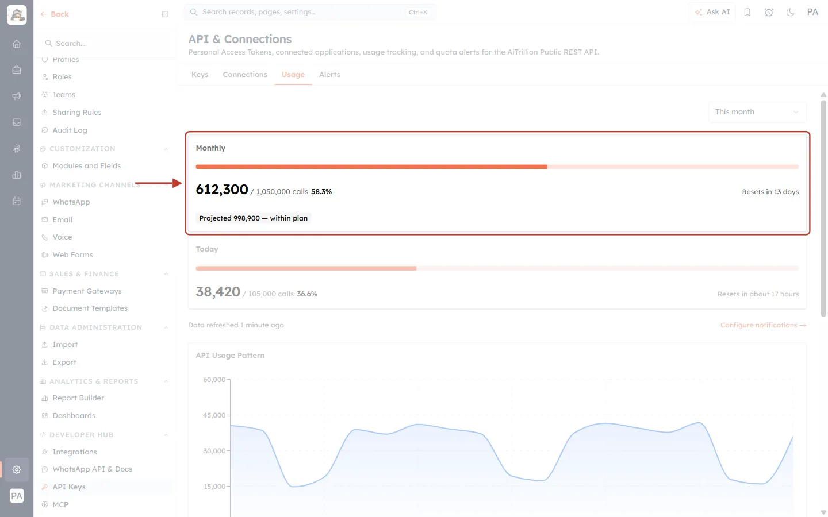Click the PA avatar at rail bottom
Viewport: 828px width, 517px height.
coord(17,496)
